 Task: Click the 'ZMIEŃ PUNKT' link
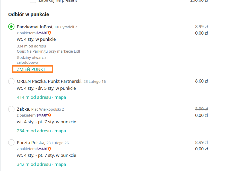31,69
